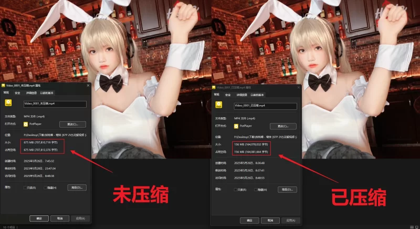
Task: Click the PotPlayer icon in the left properties dialog
Action: point(25,124)
